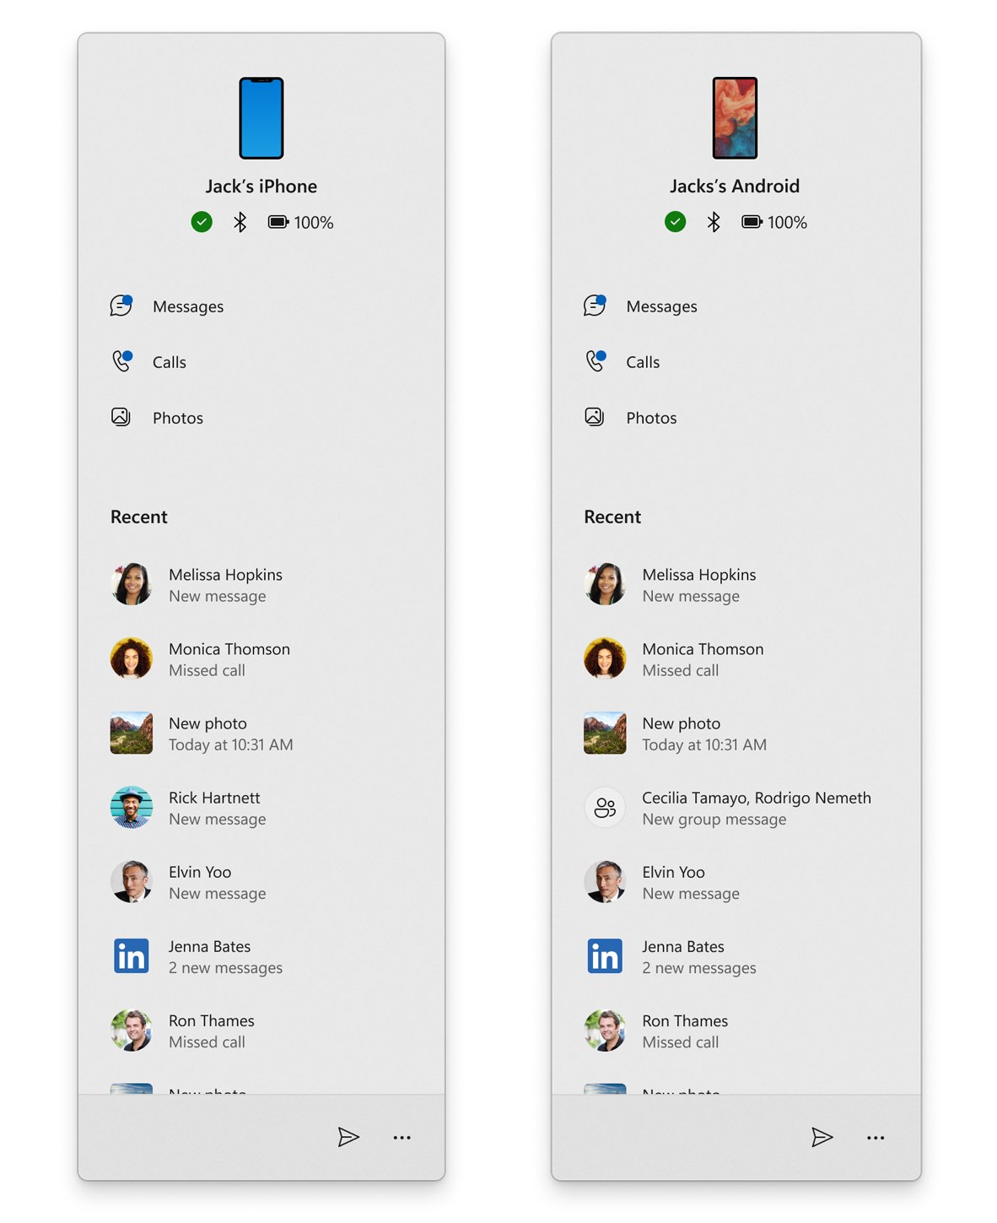
Task: Click the blue iPhone device image
Action: point(261,118)
